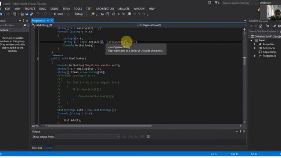Open the BUILD menu

pos(43,9)
